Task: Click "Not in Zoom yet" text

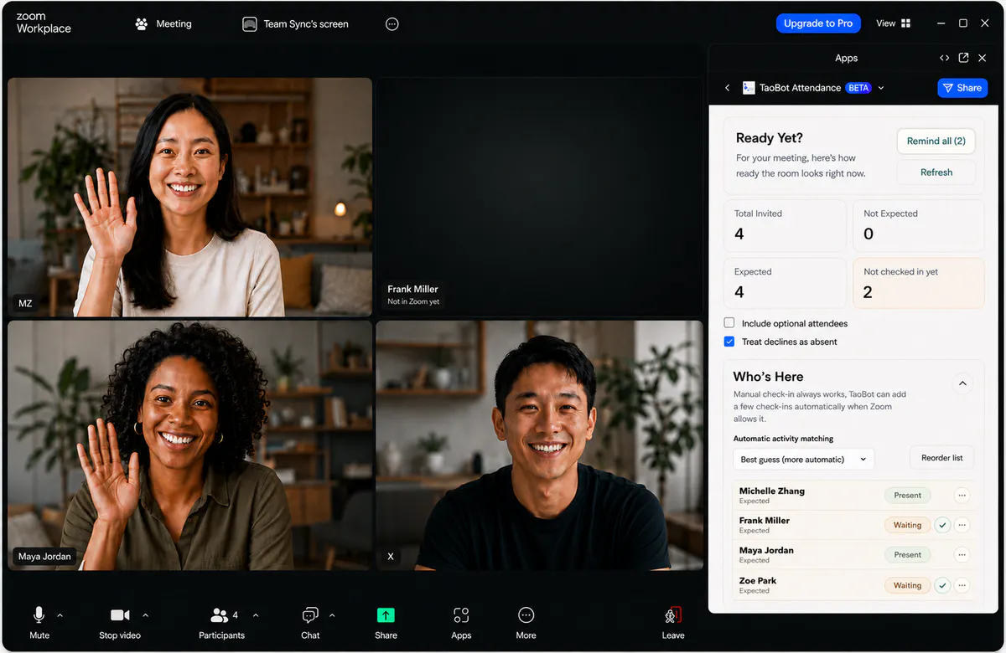Action: click(413, 301)
